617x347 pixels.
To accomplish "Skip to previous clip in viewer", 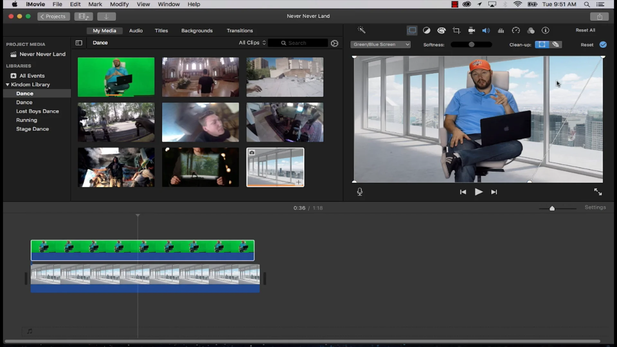I will [463, 192].
